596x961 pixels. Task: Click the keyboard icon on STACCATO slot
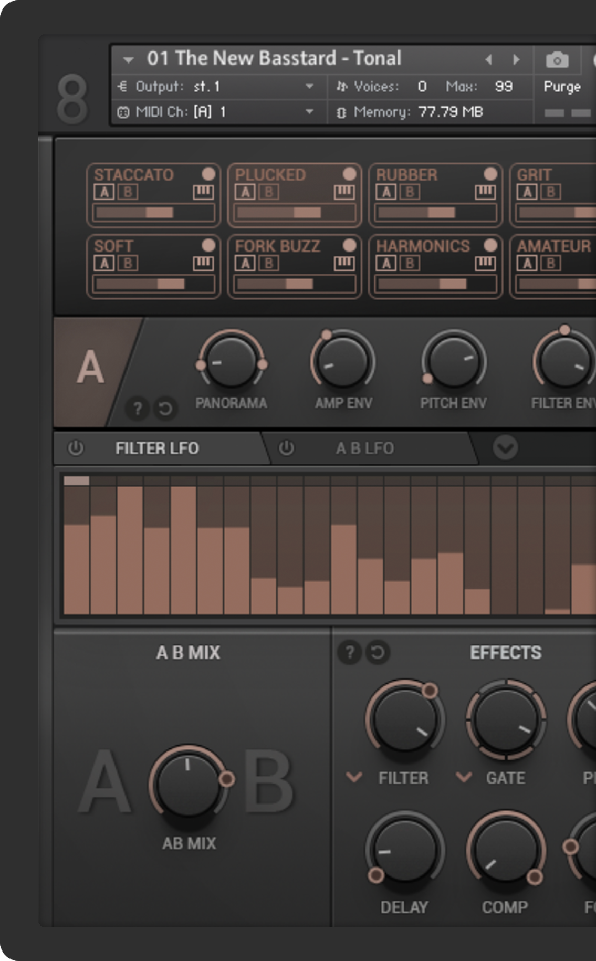[203, 193]
